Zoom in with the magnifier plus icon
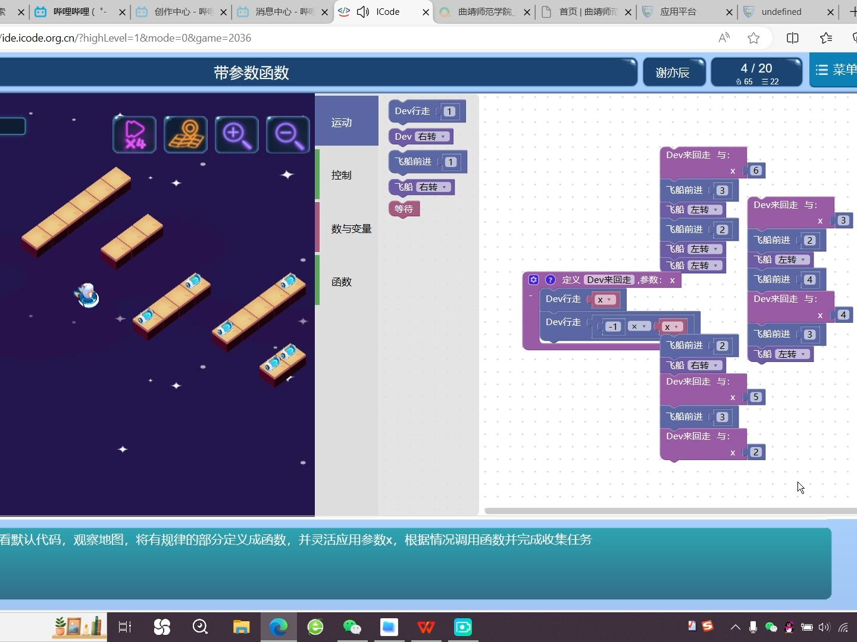 237,134
